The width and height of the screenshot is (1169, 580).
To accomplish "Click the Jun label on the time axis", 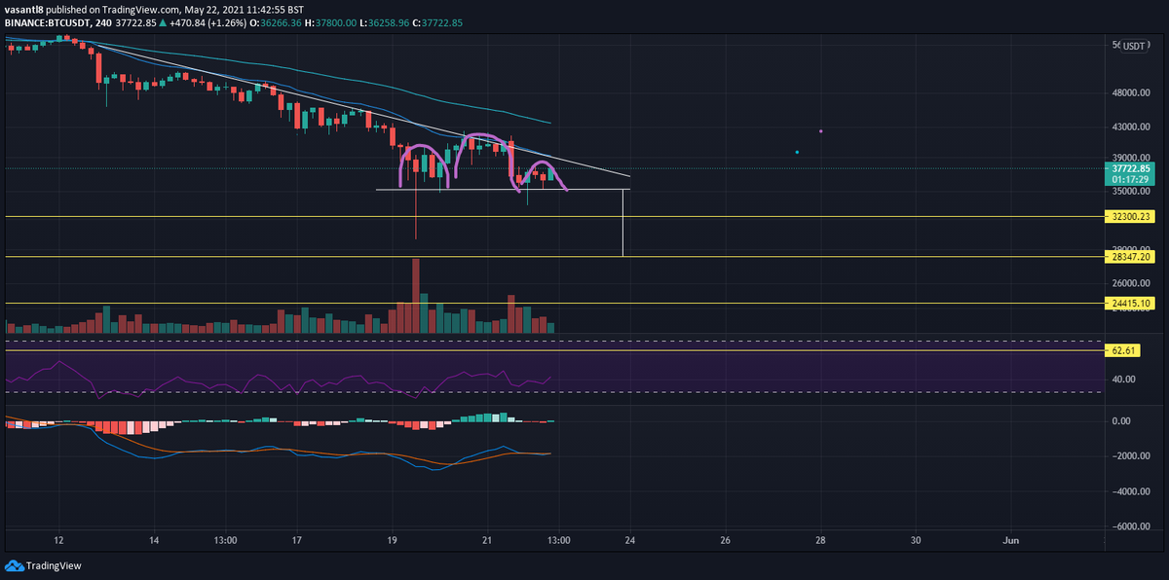I will point(1011,540).
